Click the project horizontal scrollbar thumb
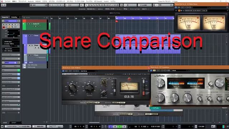This screenshot has height=129, width=229. pos(94,123)
